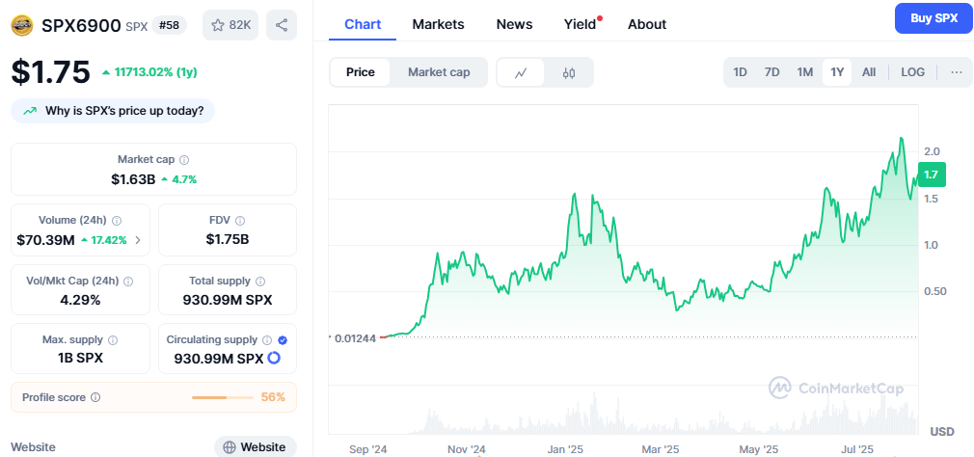Set chart range to 7D
This screenshot has height=457, width=974.
coord(772,72)
